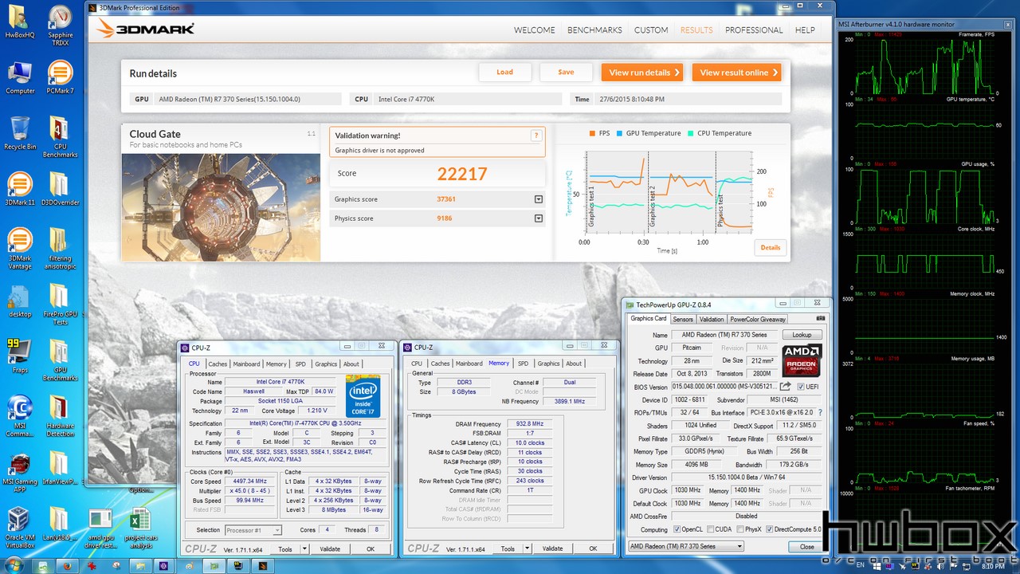
Task: Click the Save button in Run details
Action: pos(566,72)
